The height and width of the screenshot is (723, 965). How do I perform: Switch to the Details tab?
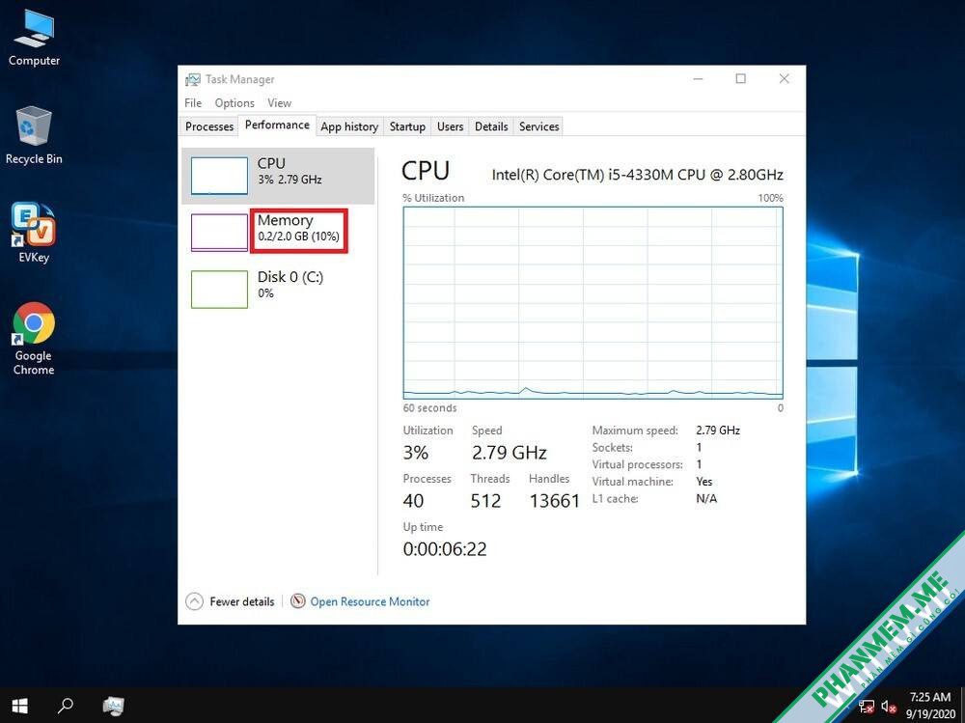pyautogui.click(x=491, y=126)
